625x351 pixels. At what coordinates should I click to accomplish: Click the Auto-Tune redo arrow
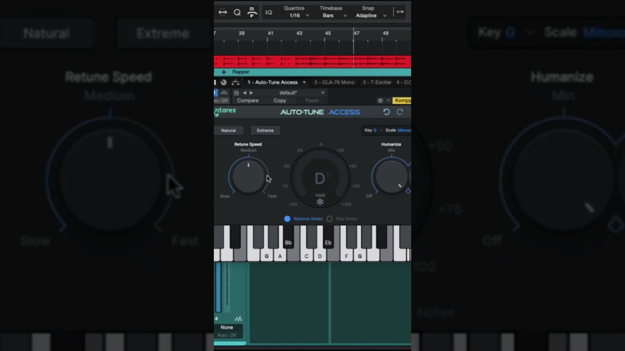[399, 112]
